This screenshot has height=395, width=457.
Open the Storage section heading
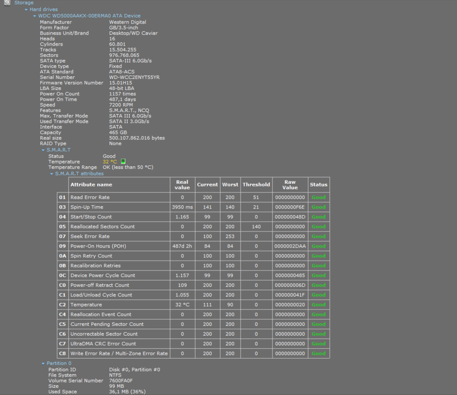24,3
